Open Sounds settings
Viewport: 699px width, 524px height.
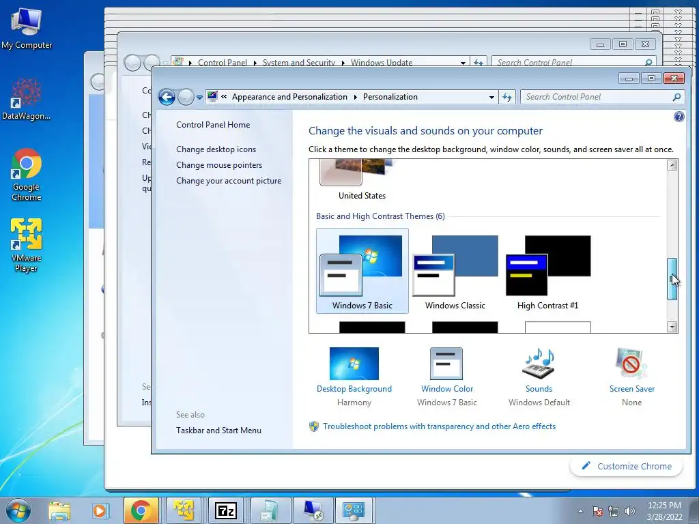[539, 377]
